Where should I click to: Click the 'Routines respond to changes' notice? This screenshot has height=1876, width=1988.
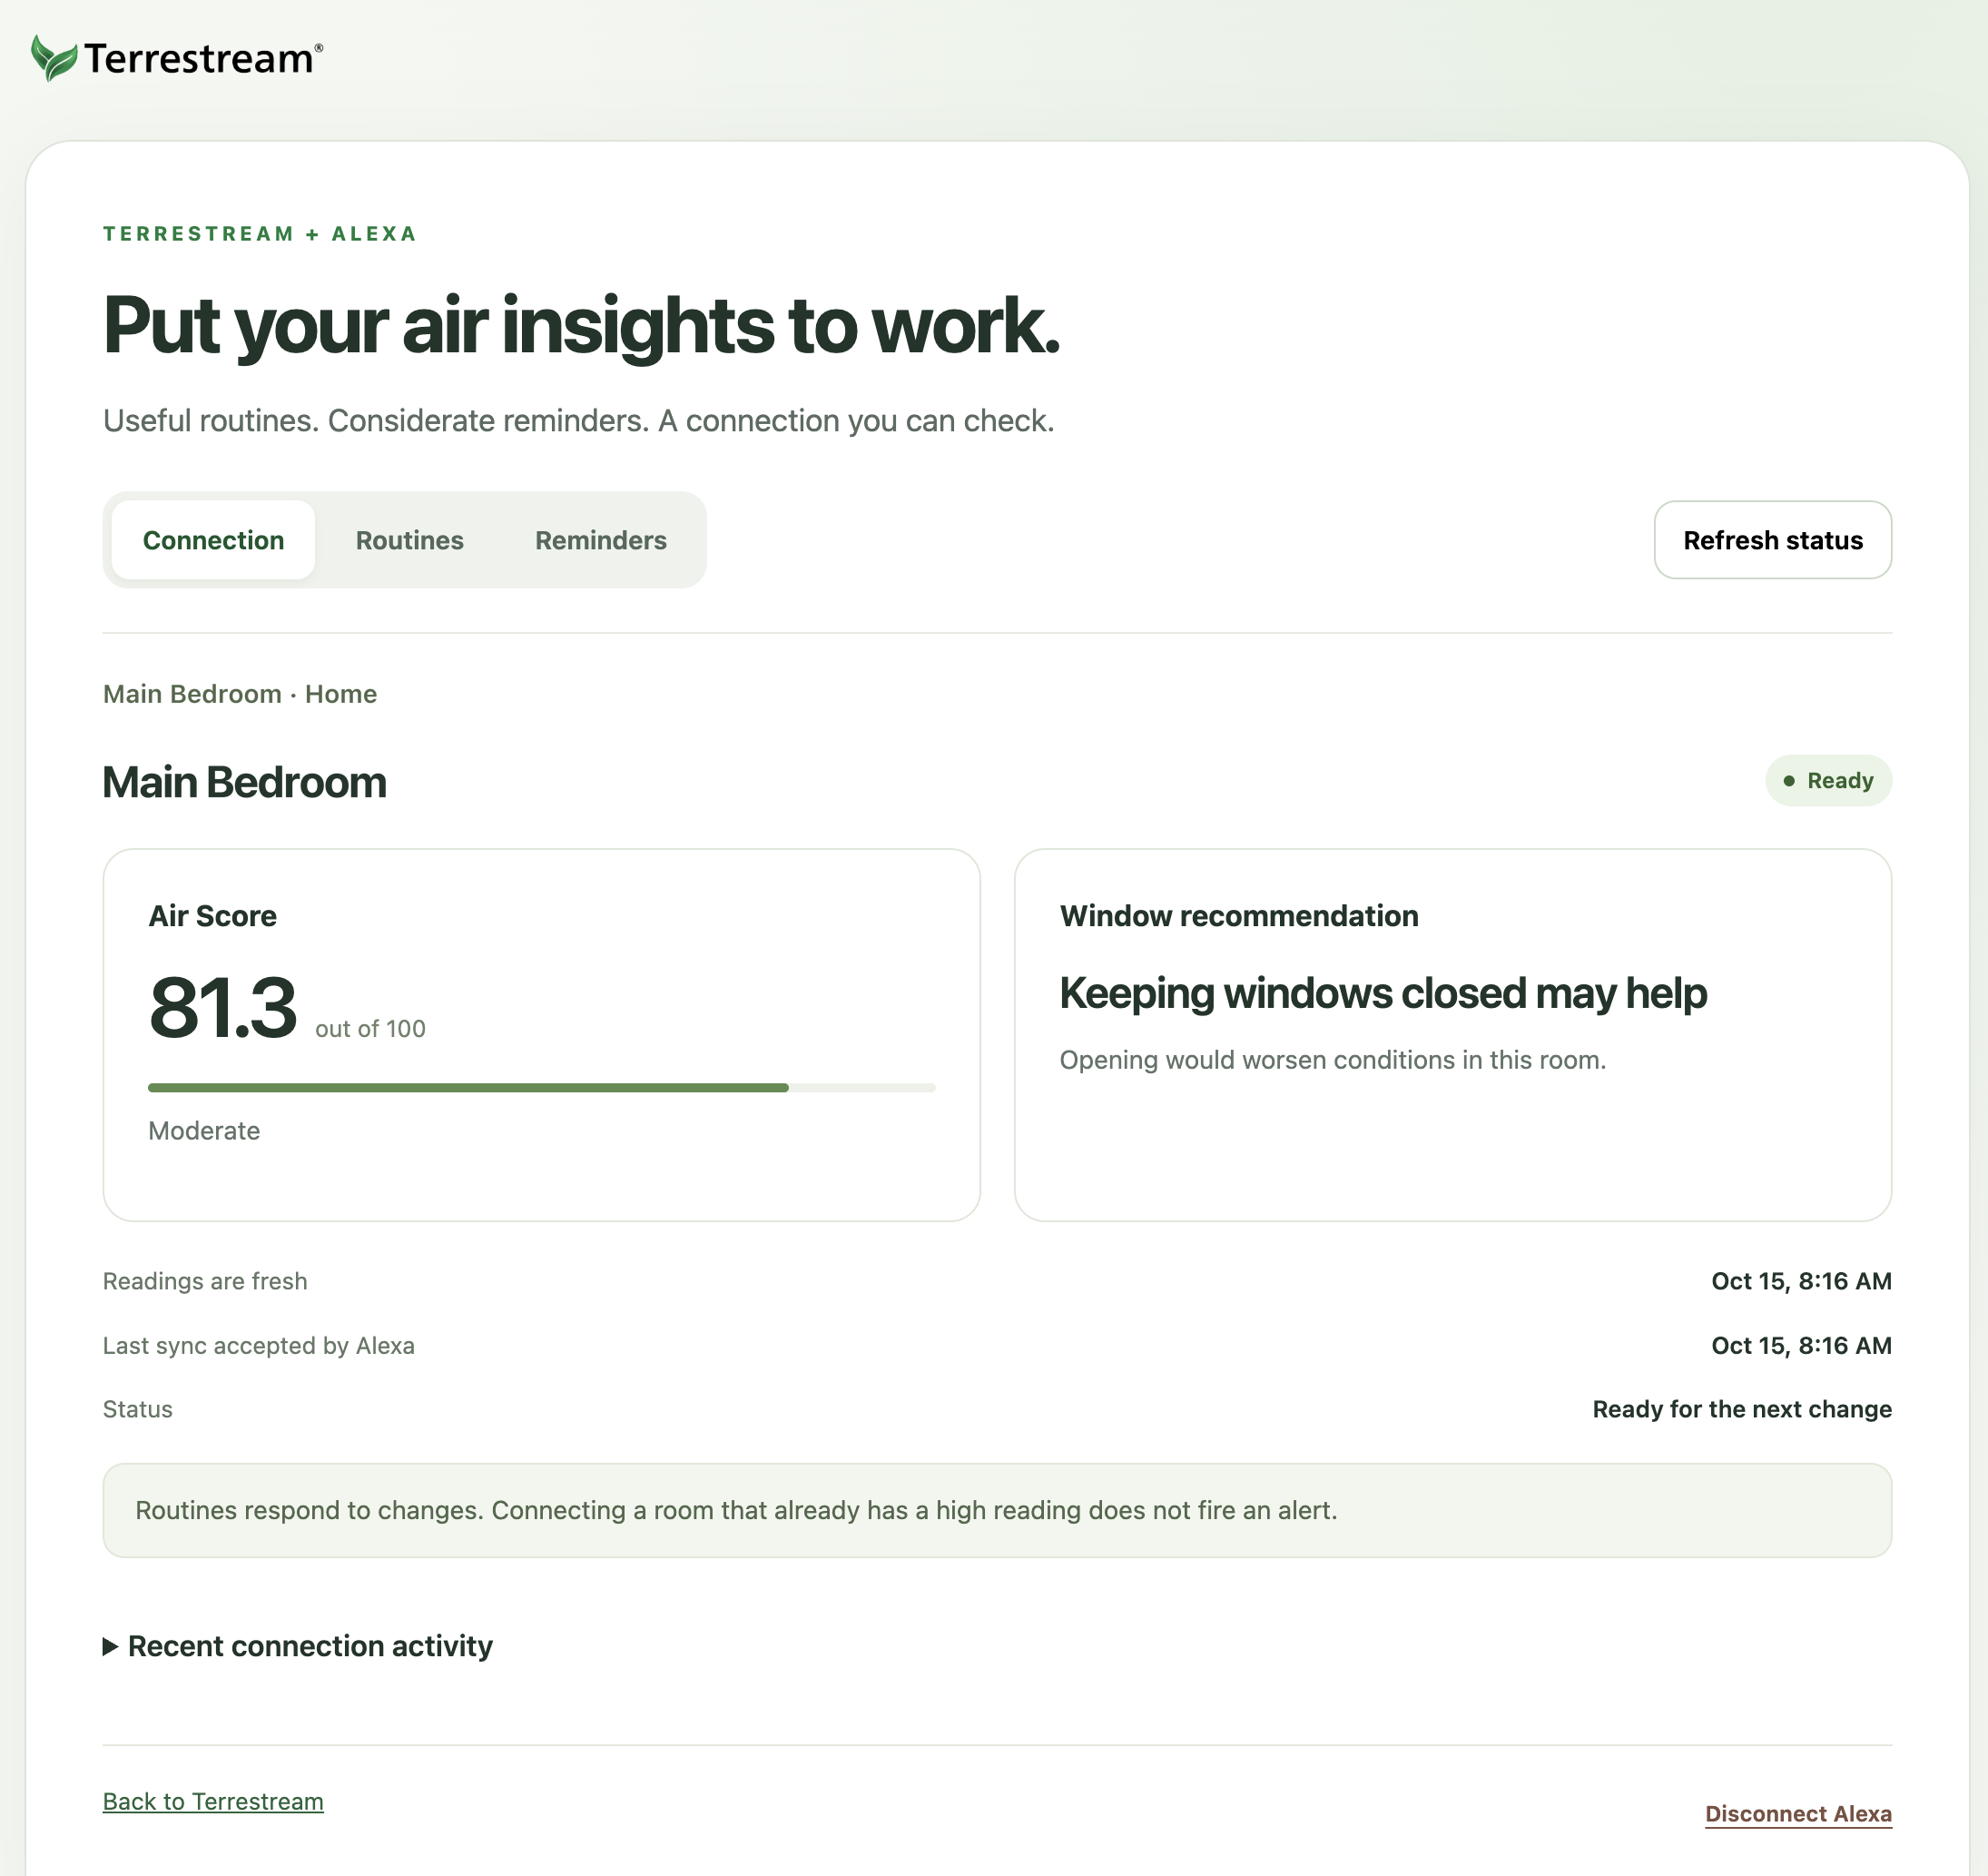click(997, 1510)
